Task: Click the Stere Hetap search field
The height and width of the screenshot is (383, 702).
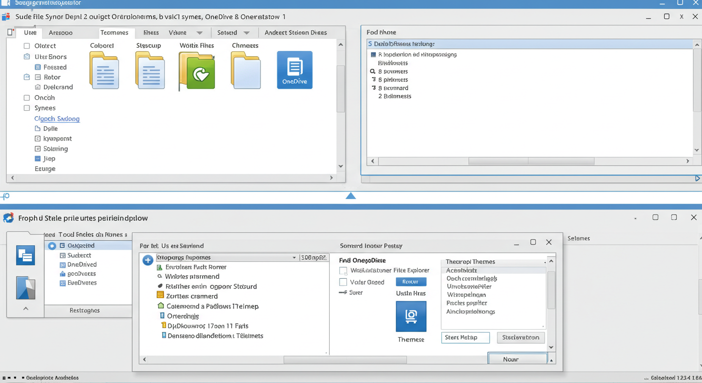Action: click(465, 337)
